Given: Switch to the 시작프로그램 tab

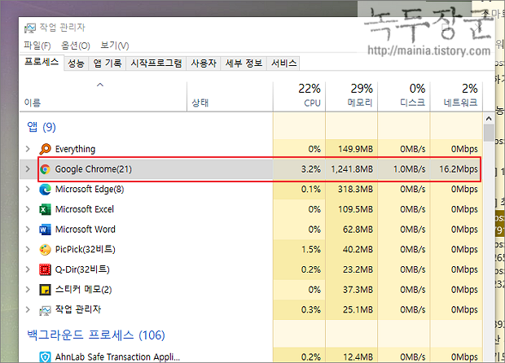Looking at the screenshot, I should click(x=156, y=63).
